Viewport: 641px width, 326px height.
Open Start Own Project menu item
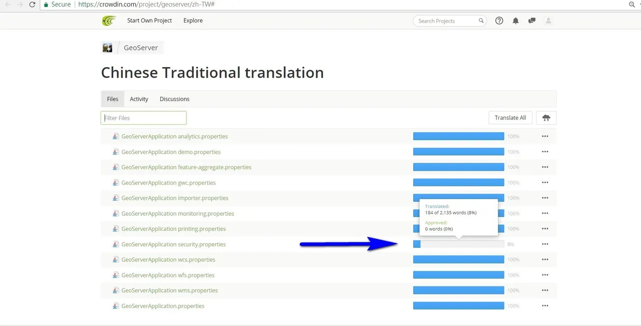[x=149, y=21]
